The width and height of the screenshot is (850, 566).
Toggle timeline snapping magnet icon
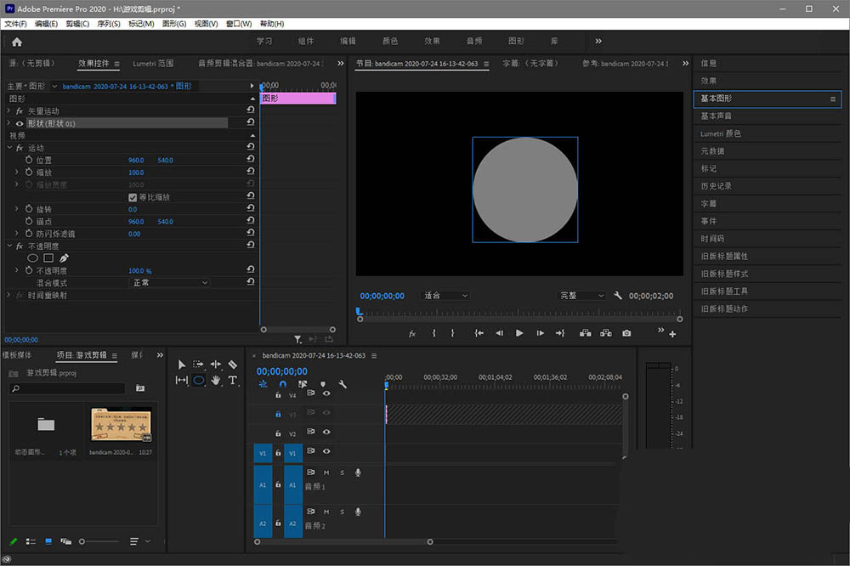point(282,384)
